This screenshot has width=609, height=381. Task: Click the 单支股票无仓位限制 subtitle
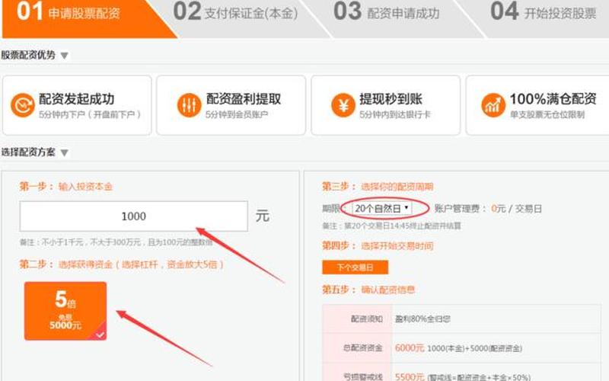(x=547, y=115)
